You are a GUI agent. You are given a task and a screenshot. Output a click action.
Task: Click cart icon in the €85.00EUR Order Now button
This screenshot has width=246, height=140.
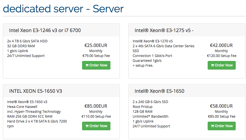[x=87, y=126]
